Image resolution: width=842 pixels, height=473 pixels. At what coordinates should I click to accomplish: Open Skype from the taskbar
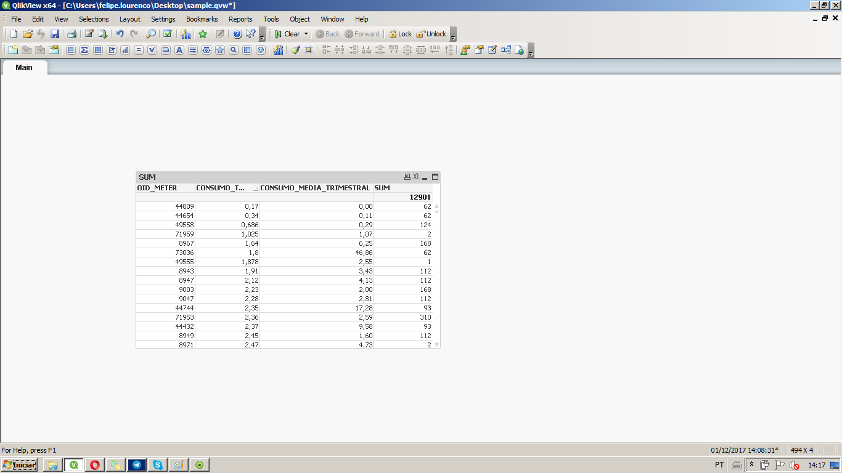pos(158,465)
